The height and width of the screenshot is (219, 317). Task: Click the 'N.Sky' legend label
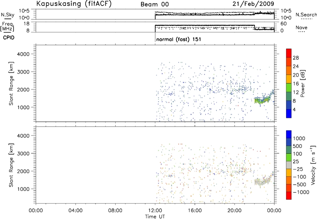tap(8, 15)
